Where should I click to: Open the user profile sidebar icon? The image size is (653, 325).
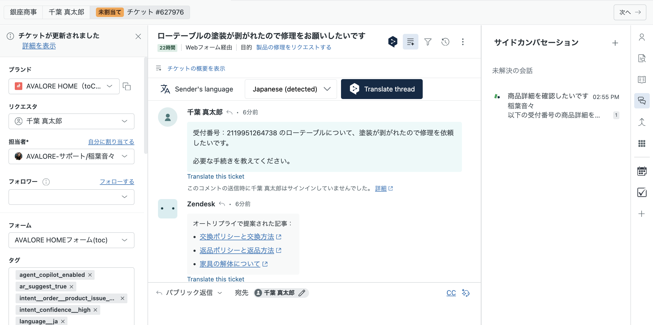642,37
